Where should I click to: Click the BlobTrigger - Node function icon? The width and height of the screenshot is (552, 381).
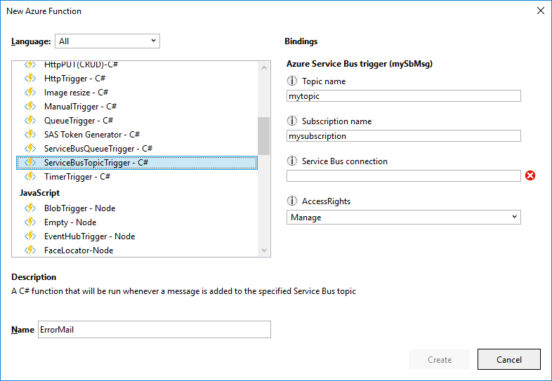[x=30, y=208]
